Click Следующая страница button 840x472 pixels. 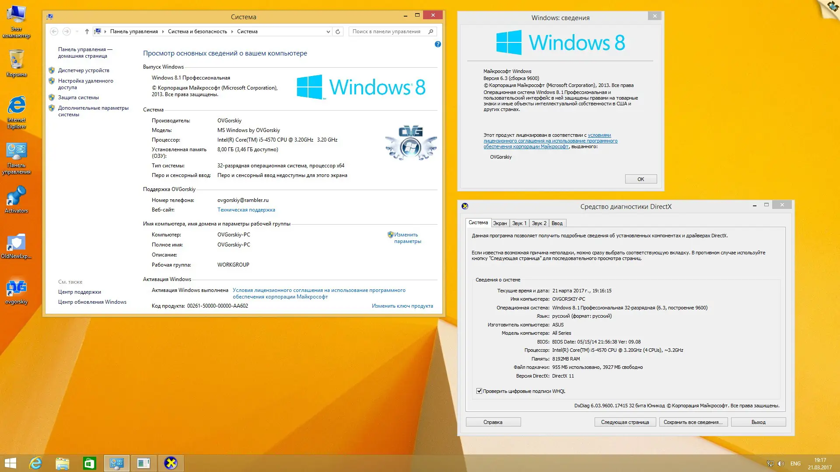[625, 422]
